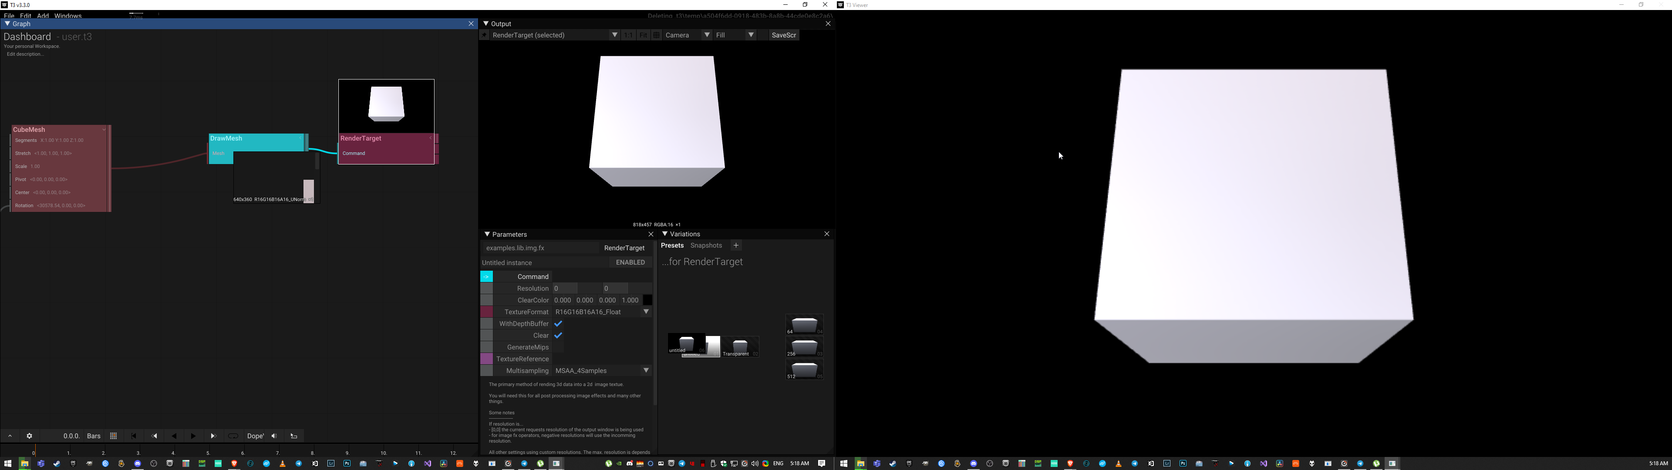Open Edit description under Dashboard

pyautogui.click(x=25, y=54)
